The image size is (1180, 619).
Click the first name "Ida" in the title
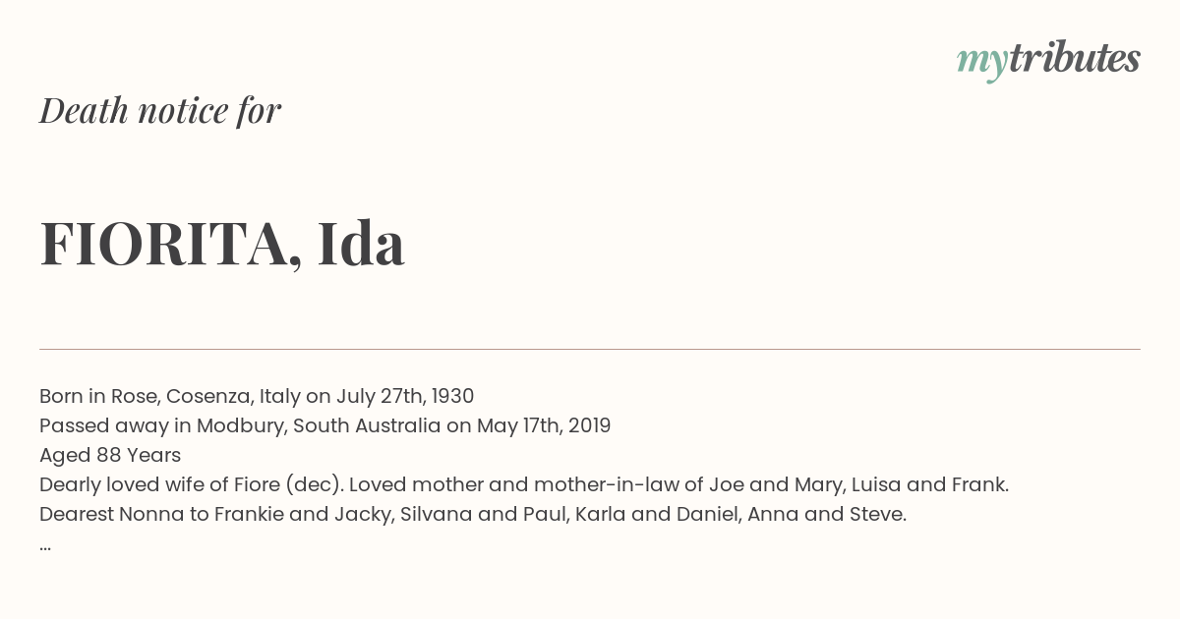pyautogui.click(x=361, y=243)
